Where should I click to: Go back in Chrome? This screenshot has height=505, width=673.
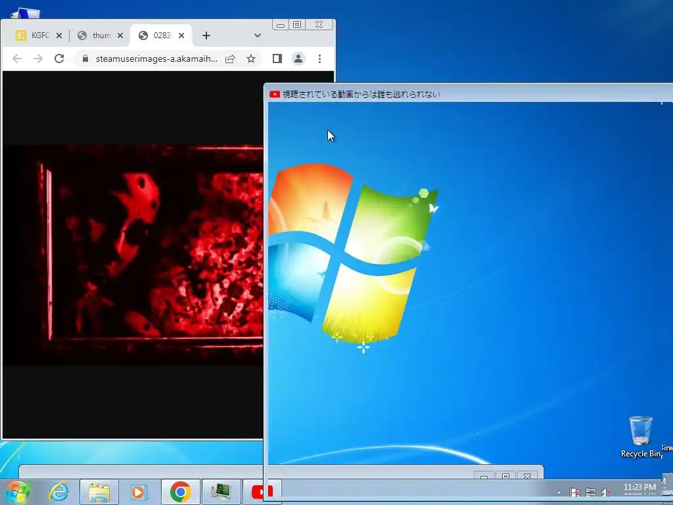(x=17, y=59)
